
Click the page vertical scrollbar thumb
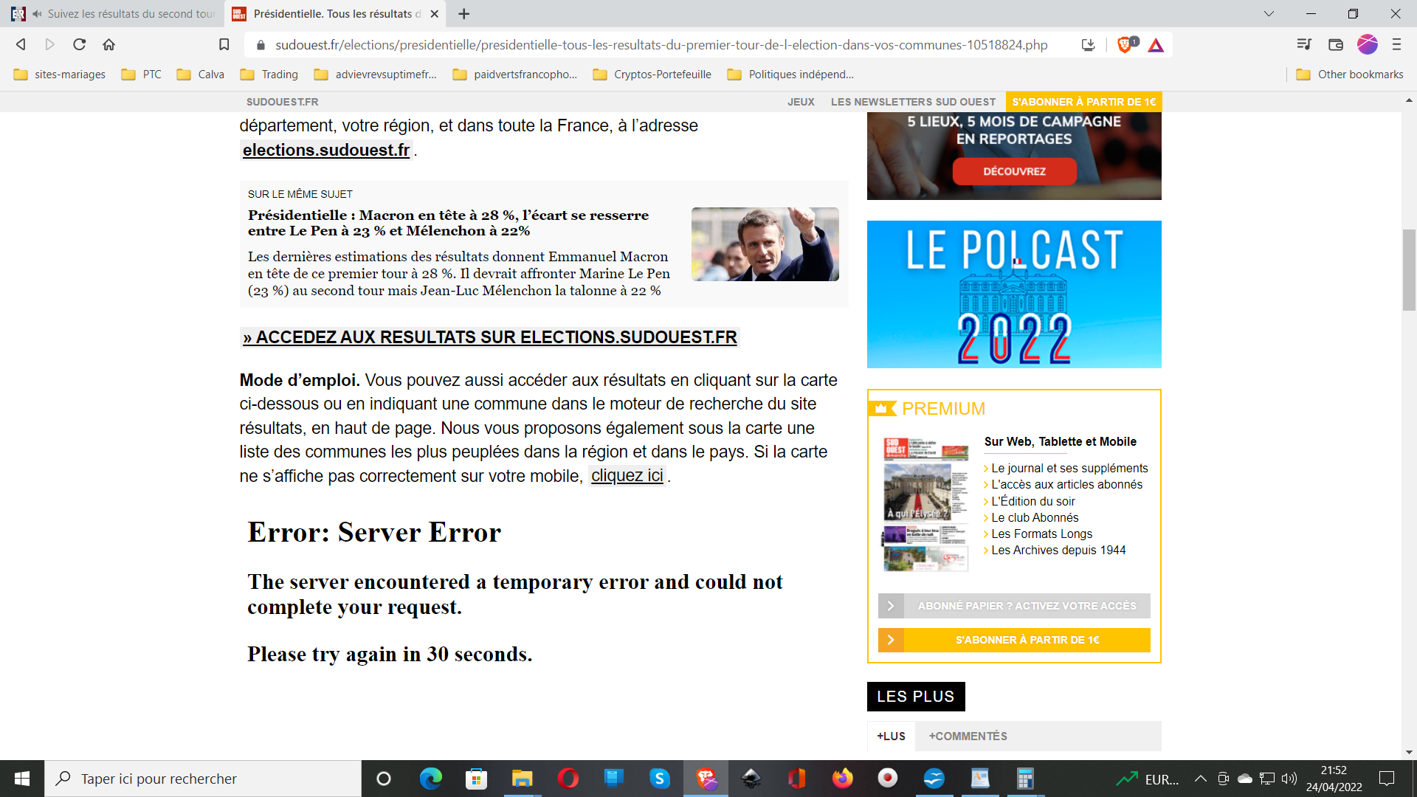tap(1409, 270)
